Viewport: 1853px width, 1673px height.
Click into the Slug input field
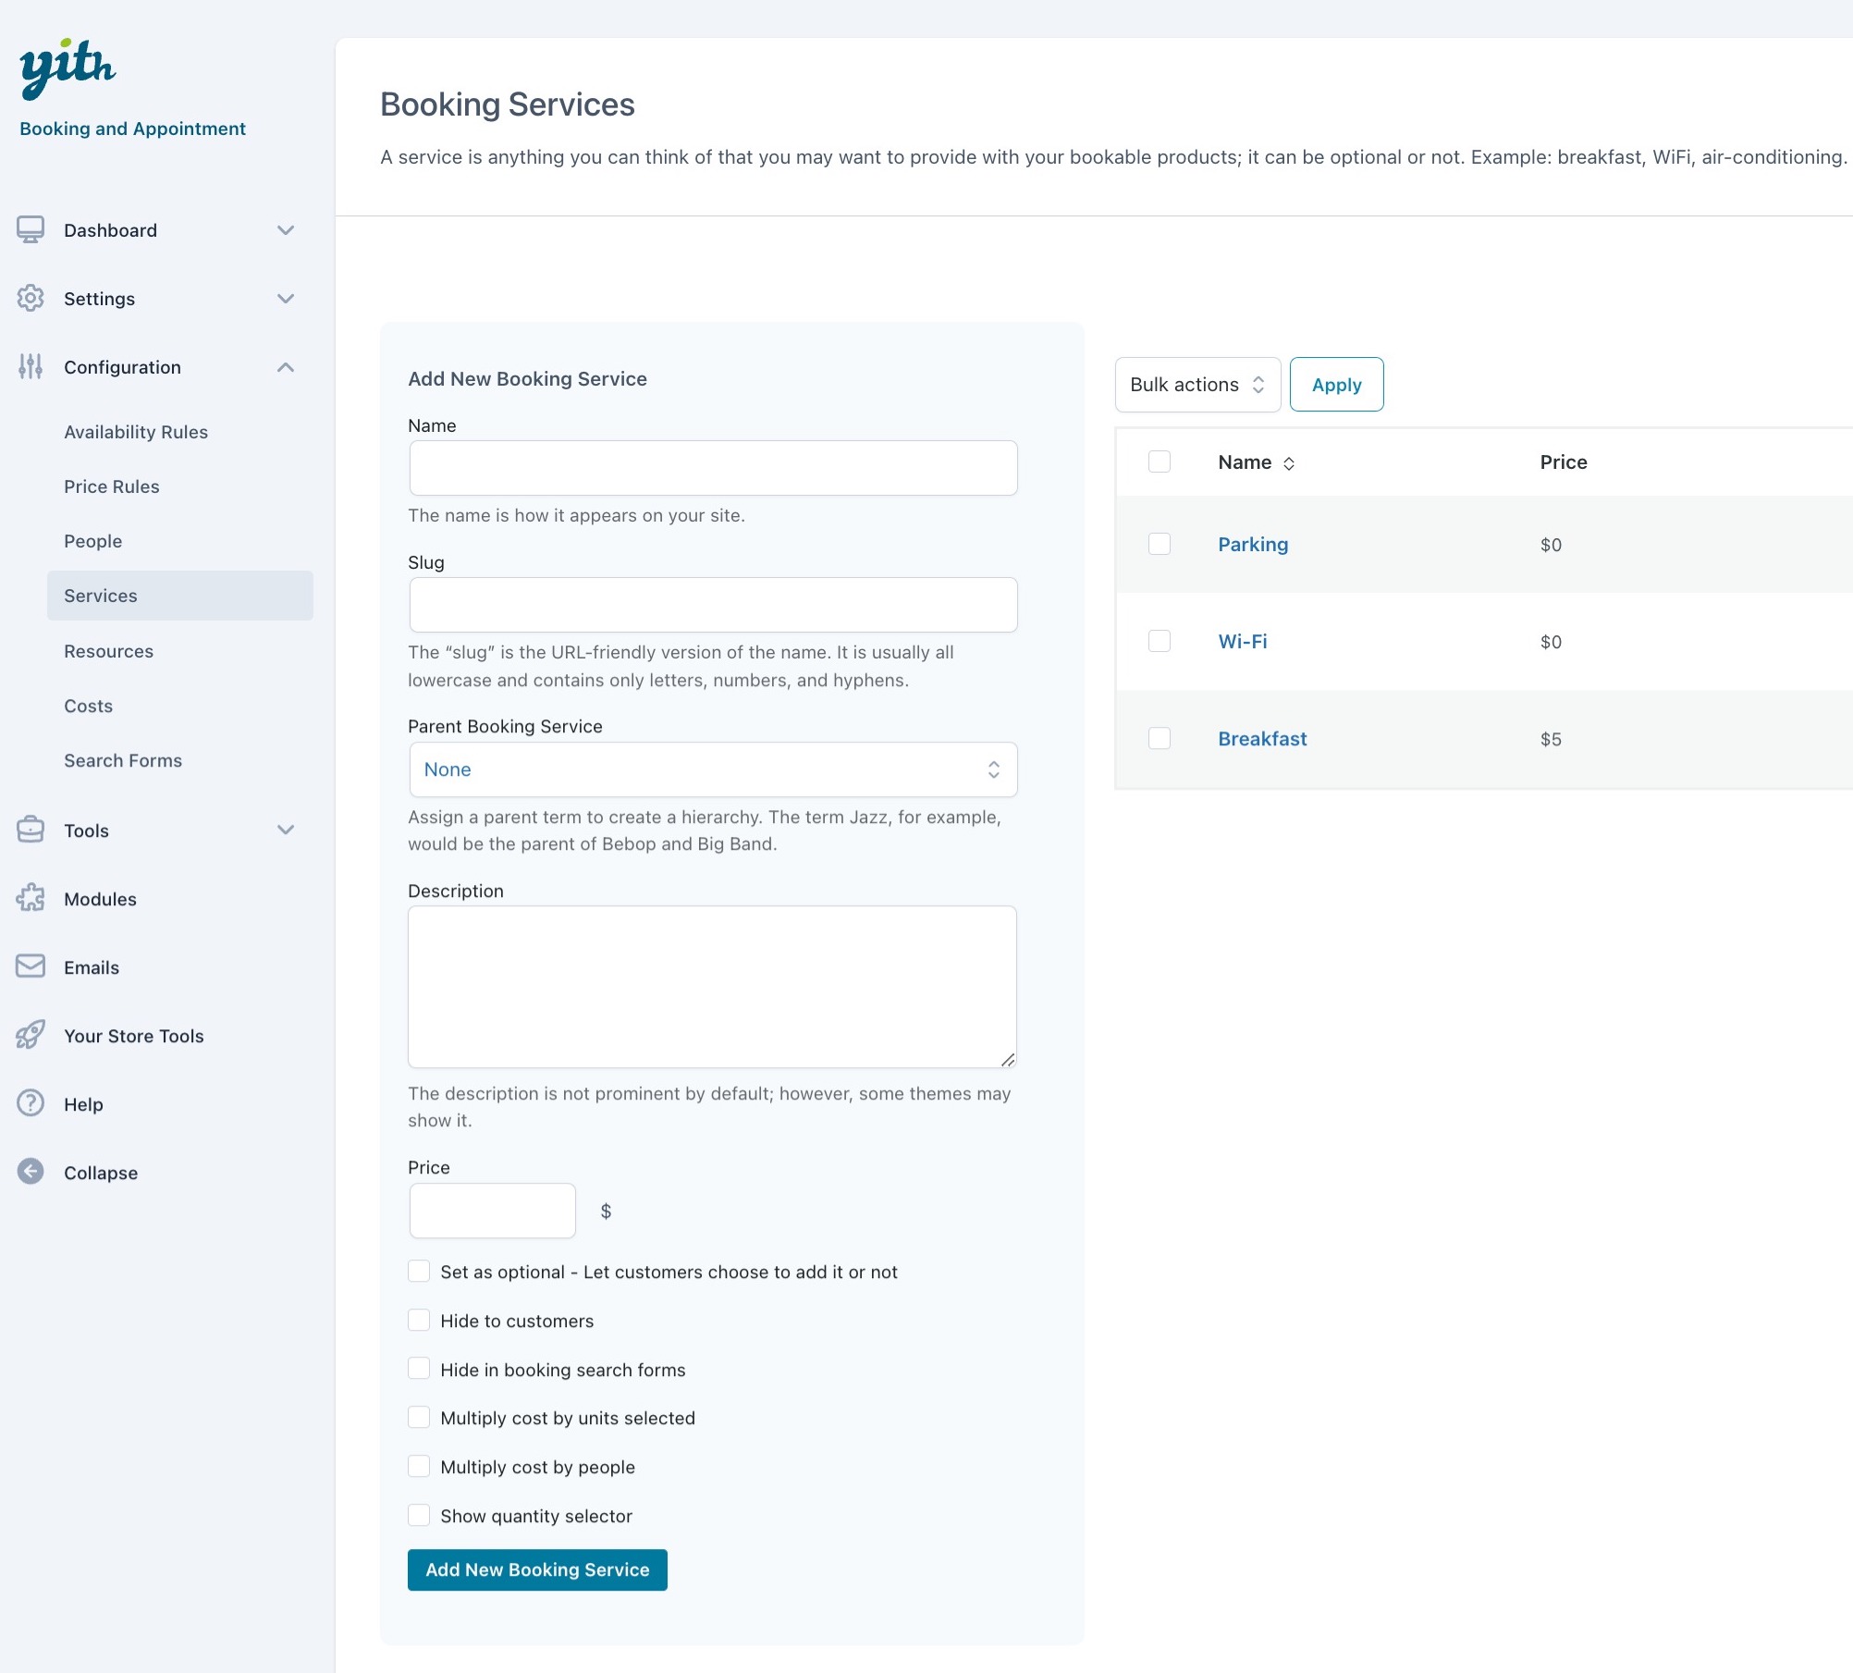coord(712,605)
